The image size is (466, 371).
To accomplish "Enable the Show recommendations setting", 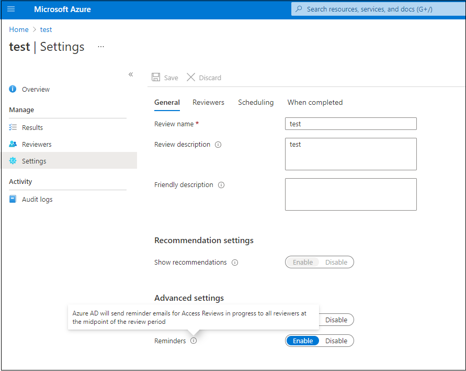I will click(302, 262).
